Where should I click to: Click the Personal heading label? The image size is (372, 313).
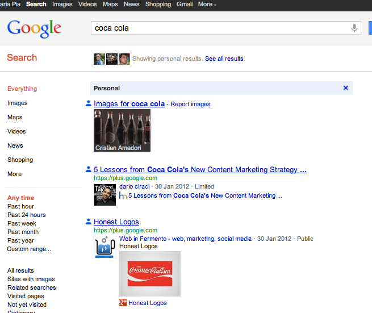tap(107, 88)
